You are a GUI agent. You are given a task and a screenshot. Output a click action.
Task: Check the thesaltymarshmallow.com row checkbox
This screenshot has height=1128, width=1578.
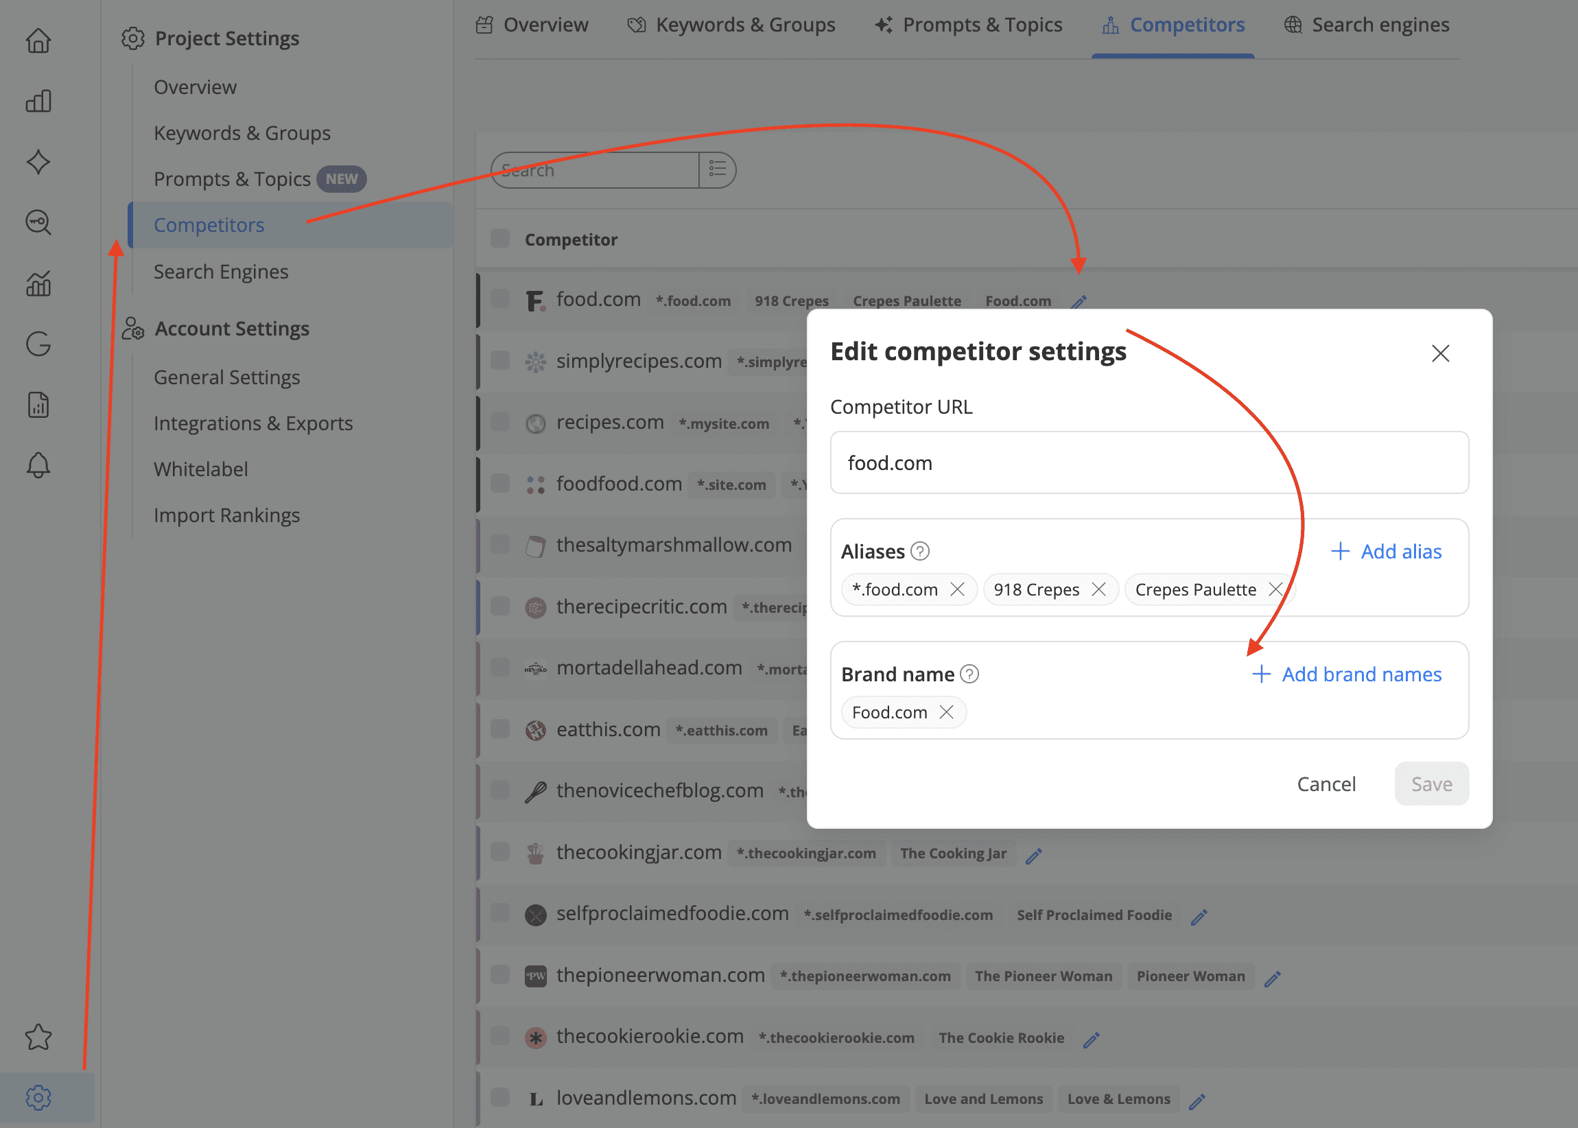point(500,544)
